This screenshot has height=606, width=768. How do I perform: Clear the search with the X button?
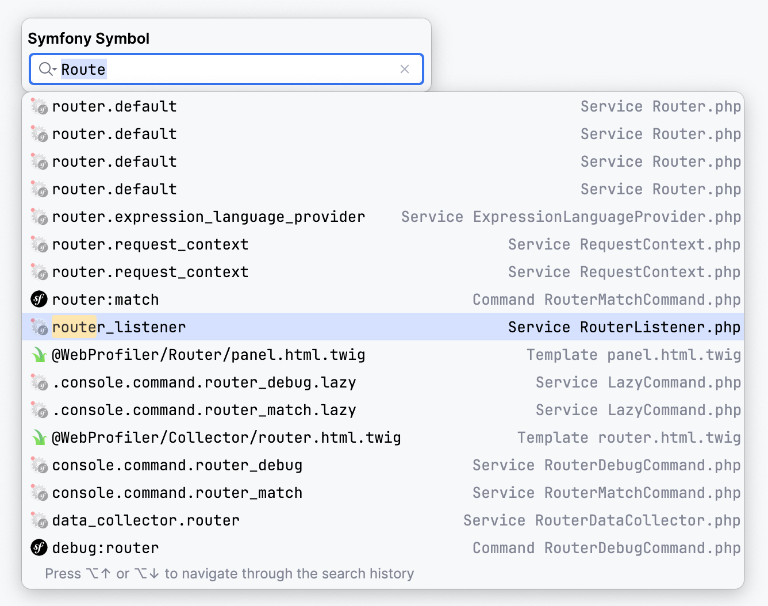[405, 69]
